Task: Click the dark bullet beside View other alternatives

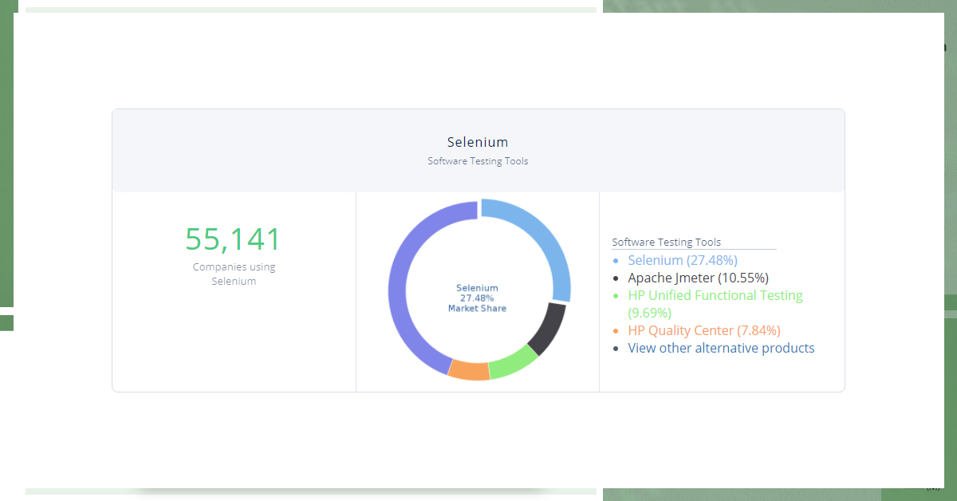Action: click(x=615, y=349)
